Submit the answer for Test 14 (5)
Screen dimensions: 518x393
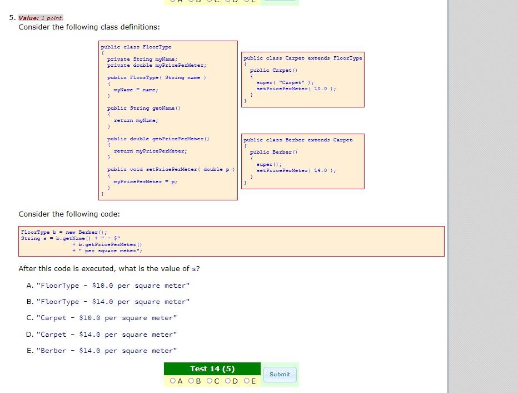280,374
